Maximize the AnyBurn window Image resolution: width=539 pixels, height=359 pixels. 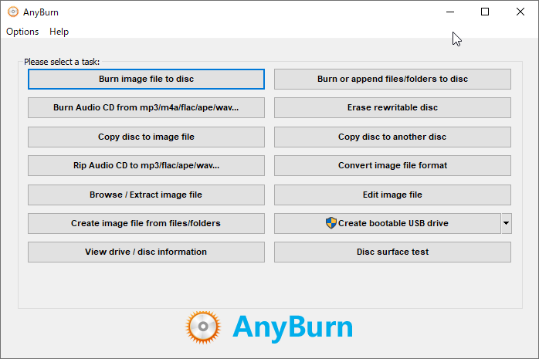485,12
